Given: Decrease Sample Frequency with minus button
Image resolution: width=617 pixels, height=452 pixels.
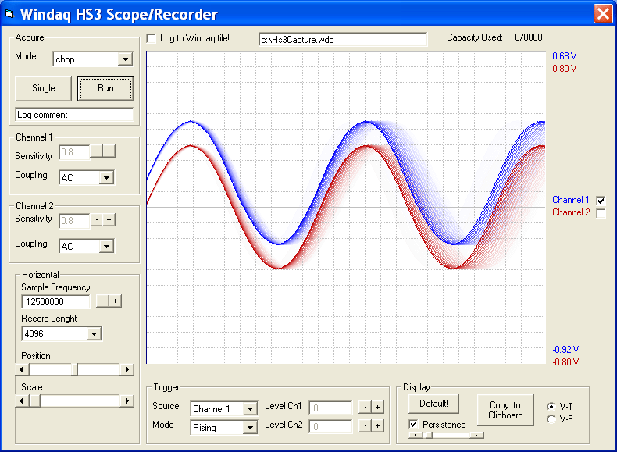Looking at the screenshot, I should click(x=102, y=301).
